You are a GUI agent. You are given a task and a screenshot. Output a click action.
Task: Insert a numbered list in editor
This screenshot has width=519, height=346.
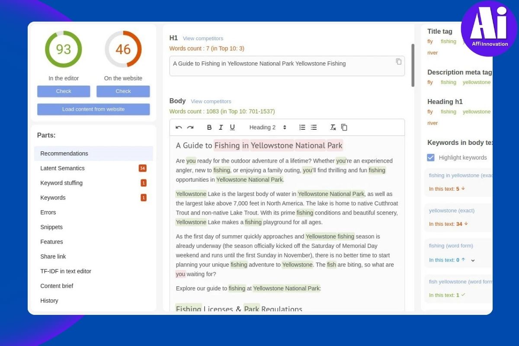302,127
